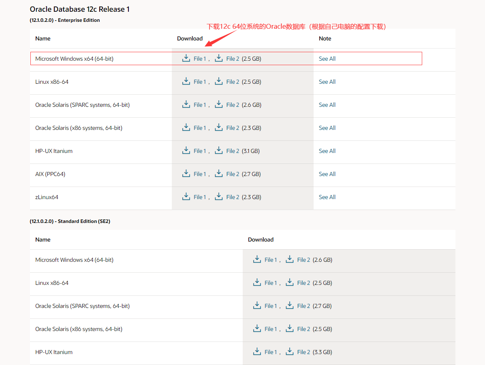
Task: Click File 1 text link for Standard Edition HP-UX Itanium
Action: pos(271,352)
